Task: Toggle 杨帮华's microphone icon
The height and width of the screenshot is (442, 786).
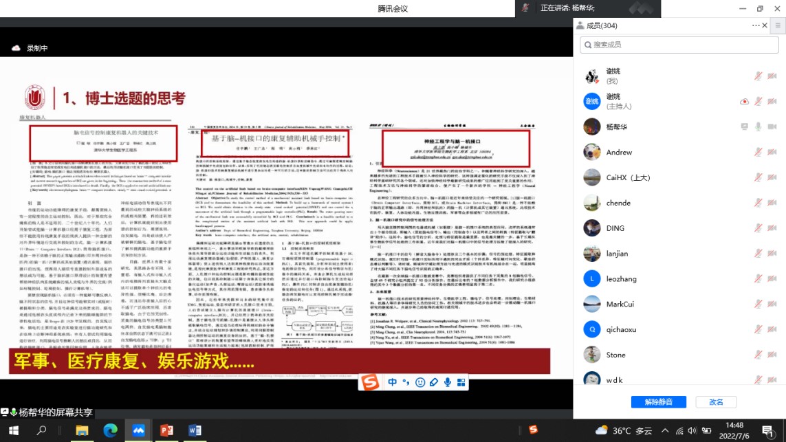Action: pos(758,127)
